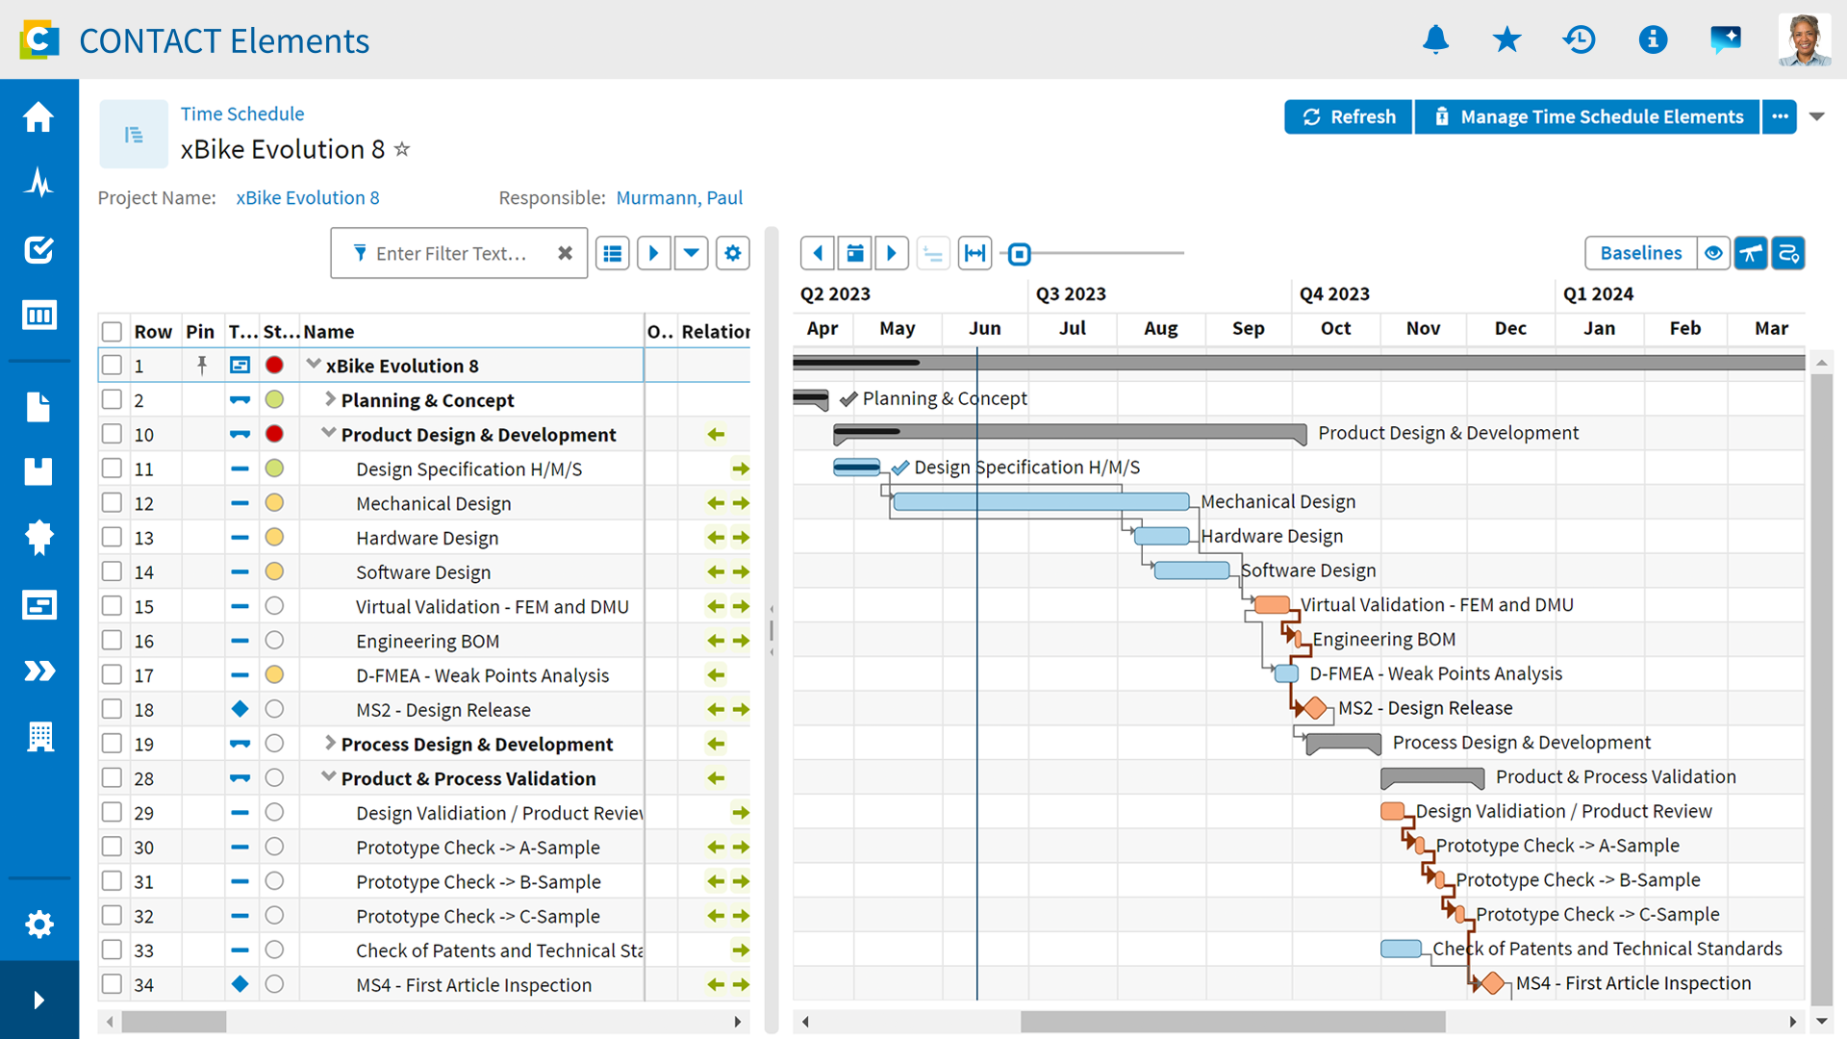Open the building organization sidebar icon
This screenshot has height=1039, width=1847.
[39, 736]
